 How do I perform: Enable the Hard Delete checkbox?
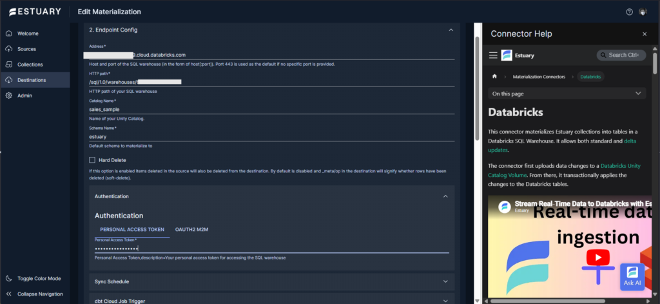92,160
